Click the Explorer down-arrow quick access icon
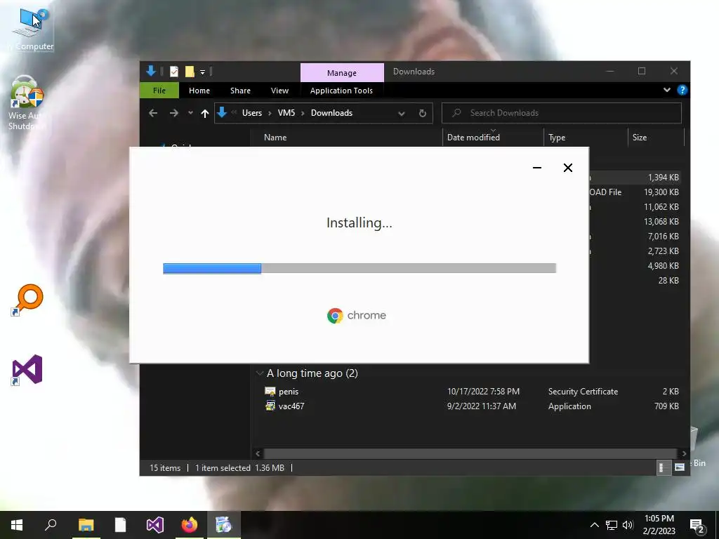 pos(151,71)
